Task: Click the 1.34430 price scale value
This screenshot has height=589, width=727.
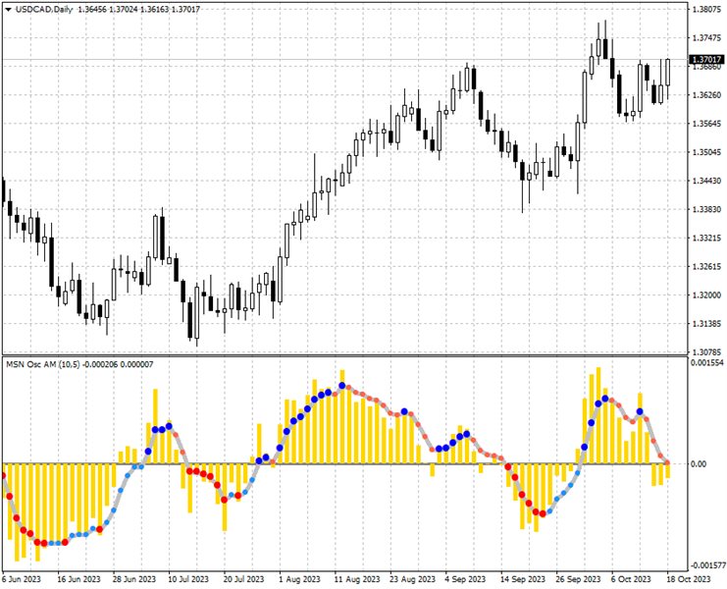Action: click(x=706, y=181)
